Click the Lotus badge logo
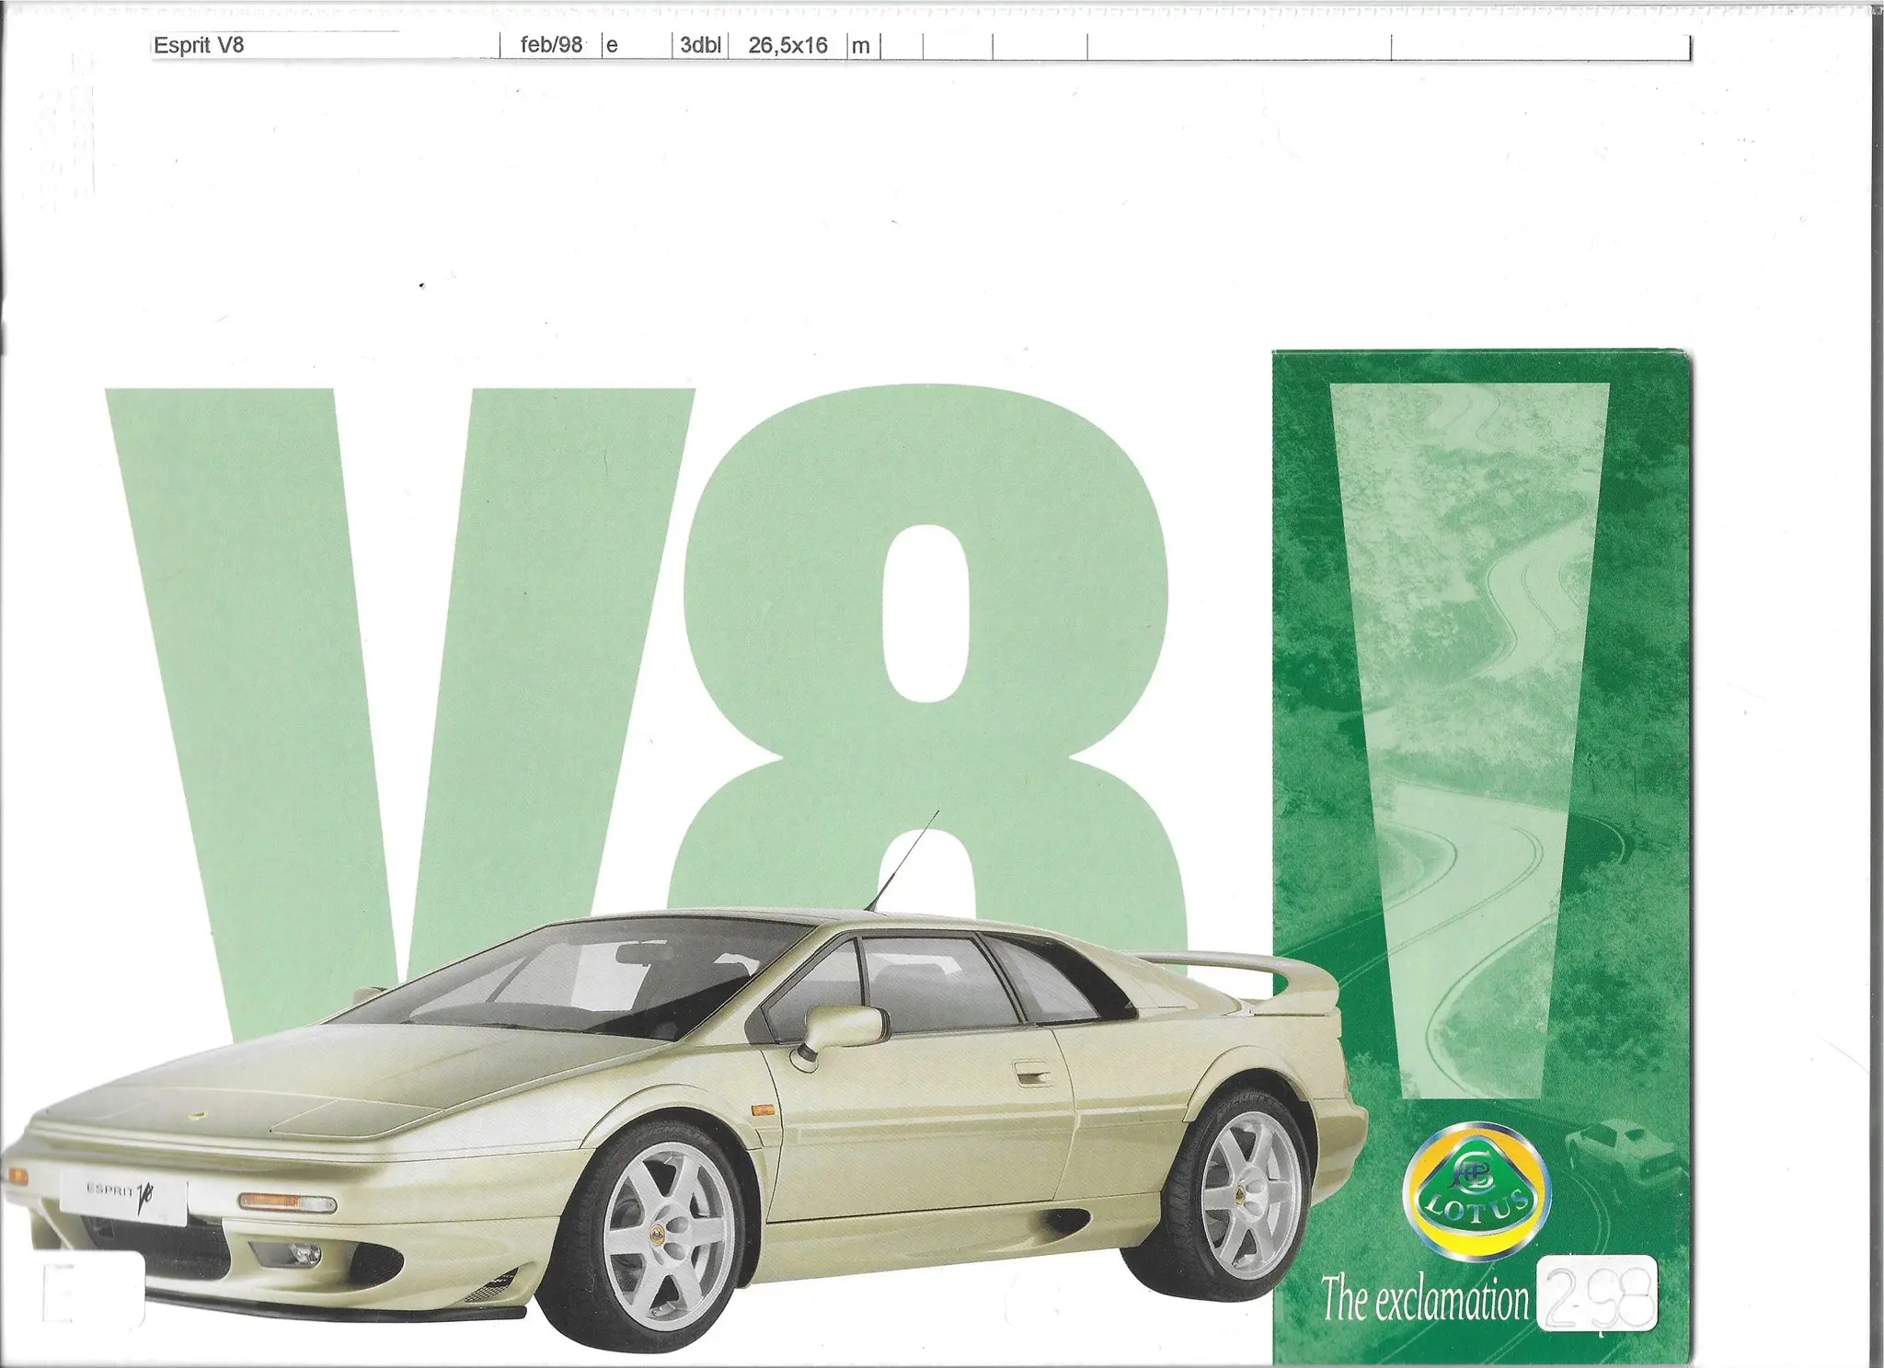1884x1368 pixels. point(1476,1190)
